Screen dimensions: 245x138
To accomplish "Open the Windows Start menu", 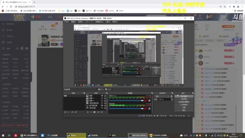I will (x=3, y=135).
